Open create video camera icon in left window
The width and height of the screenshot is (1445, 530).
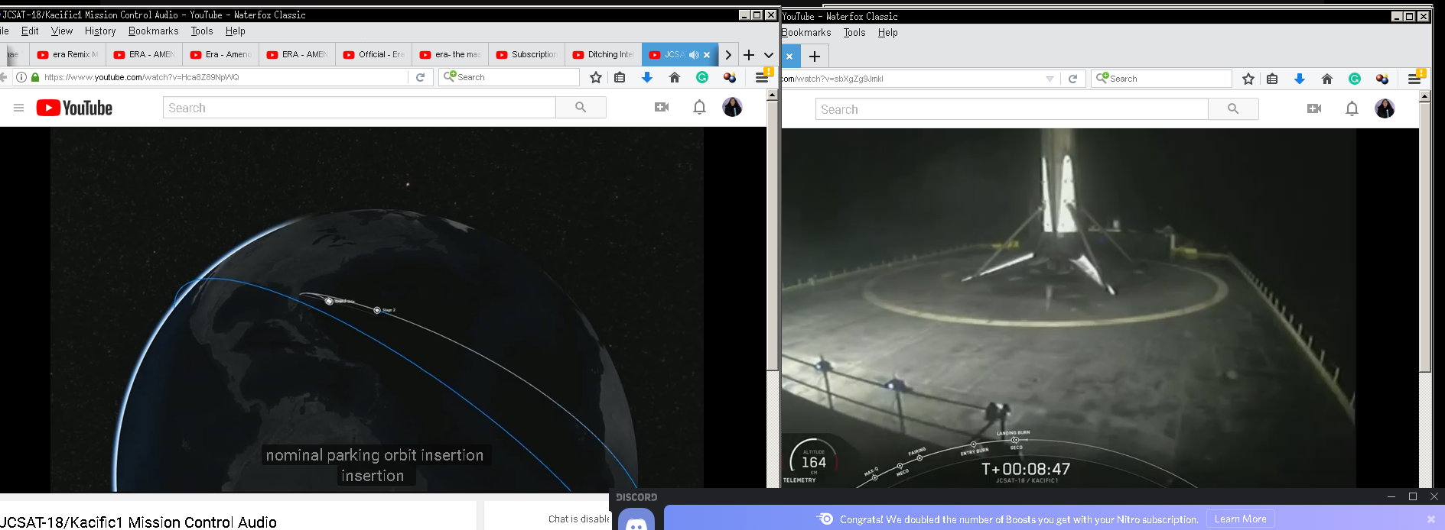[x=662, y=108]
